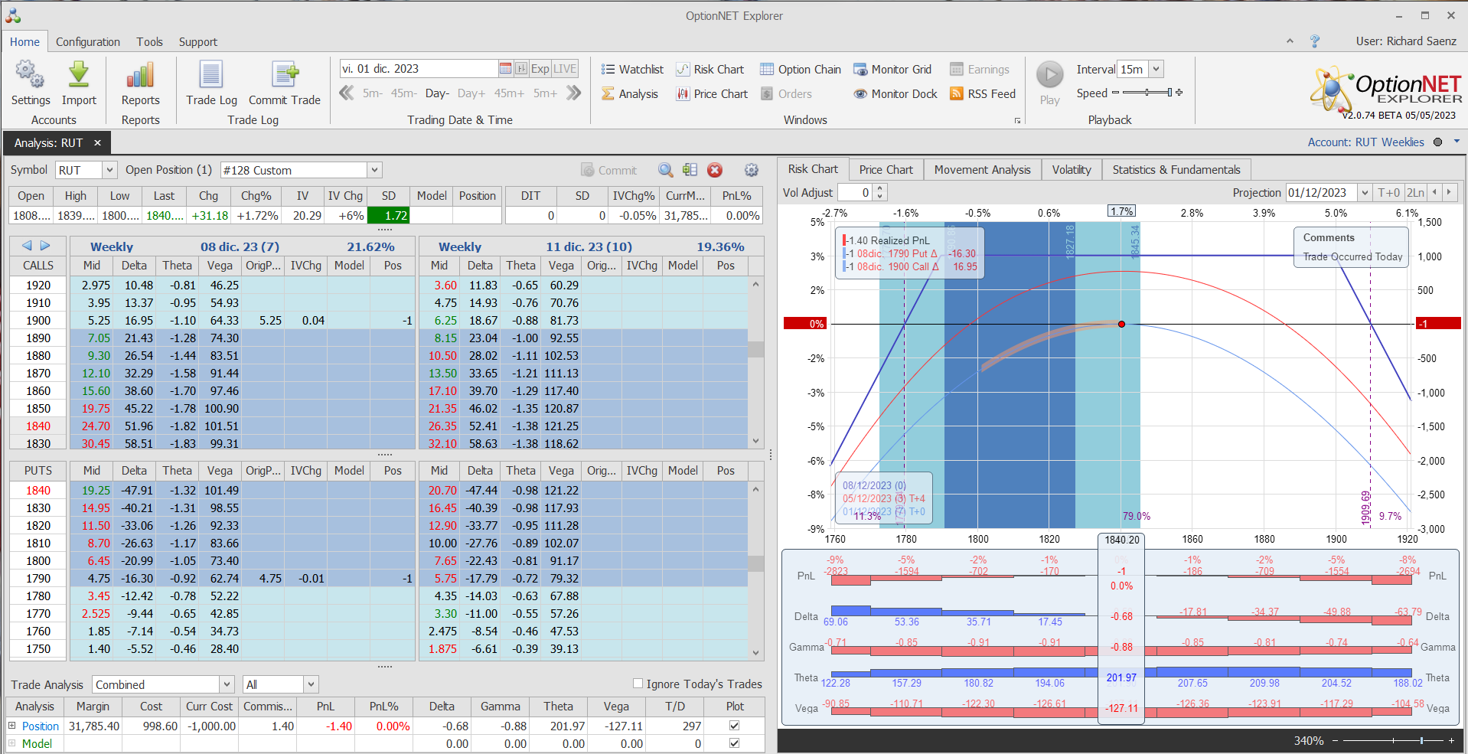This screenshot has height=754, width=1468.
Task: Enable Ignore Today's Trades checkbox
Action: [638, 684]
